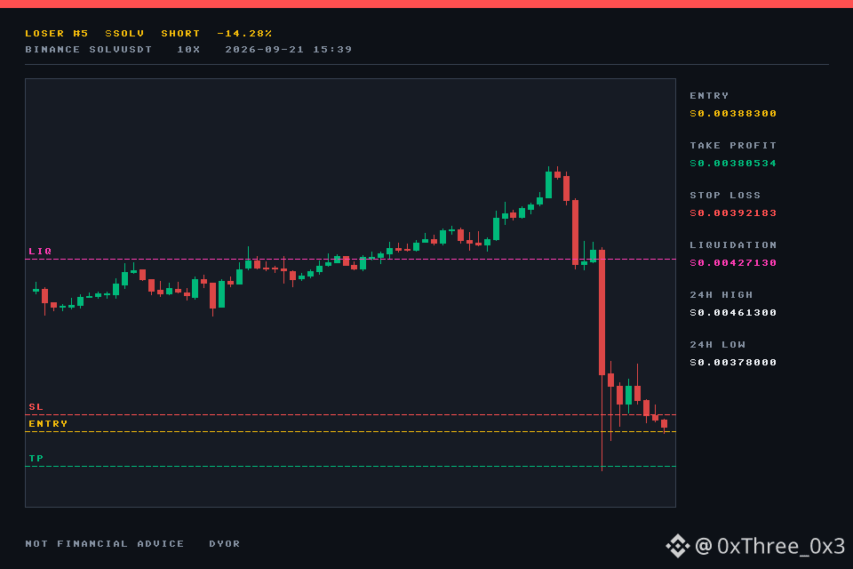Select the liquidation value $0.00427130
The height and width of the screenshot is (569, 853).
click(733, 263)
